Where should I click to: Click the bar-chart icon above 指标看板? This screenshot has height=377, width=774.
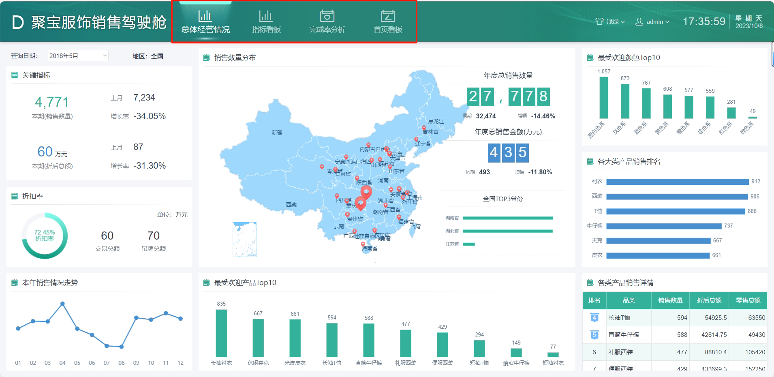[x=266, y=16]
